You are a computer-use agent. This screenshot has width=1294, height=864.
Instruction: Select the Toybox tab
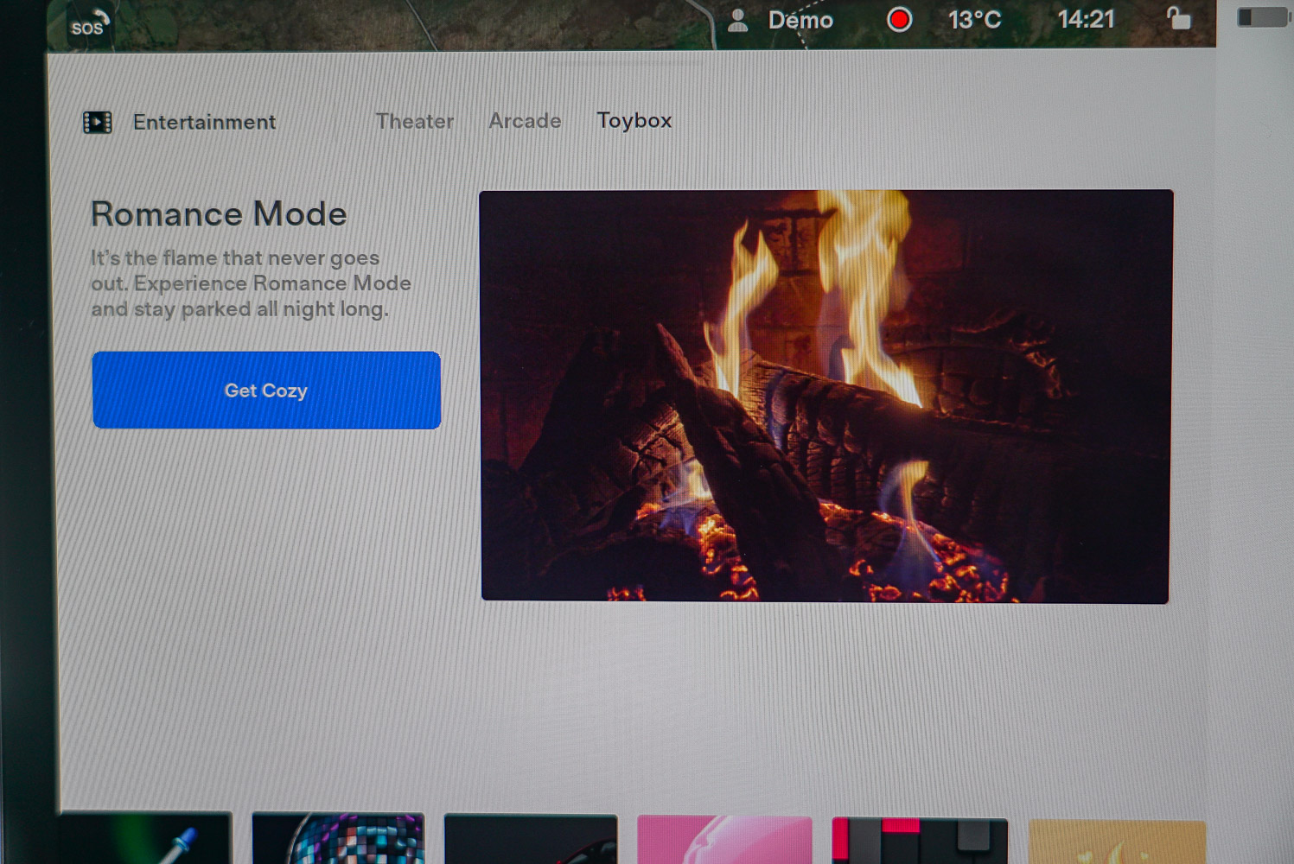(634, 121)
